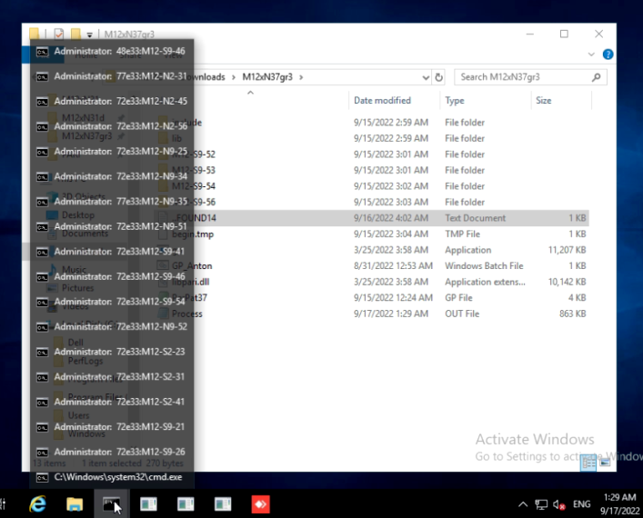
Task: Select the M12-S9-53 folder row
Action: point(373,171)
